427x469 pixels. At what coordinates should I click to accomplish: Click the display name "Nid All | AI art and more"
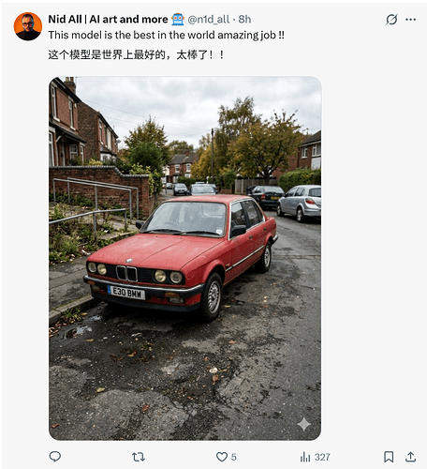(x=108, y=20)
